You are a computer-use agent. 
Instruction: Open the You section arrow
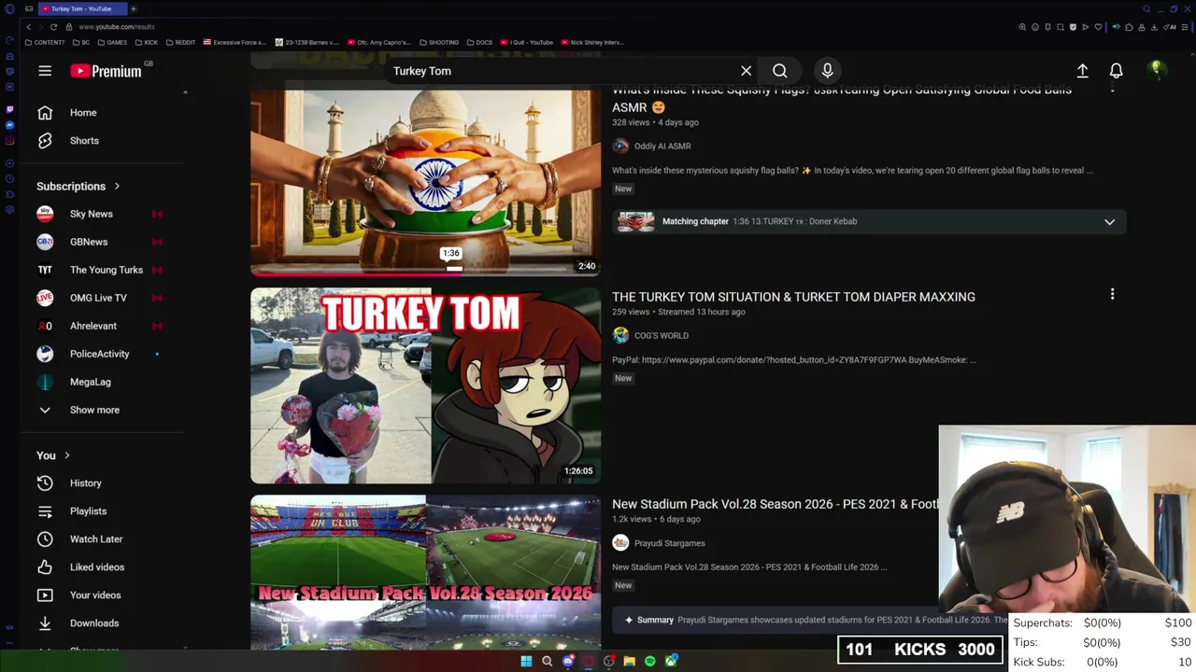(66, 455)
